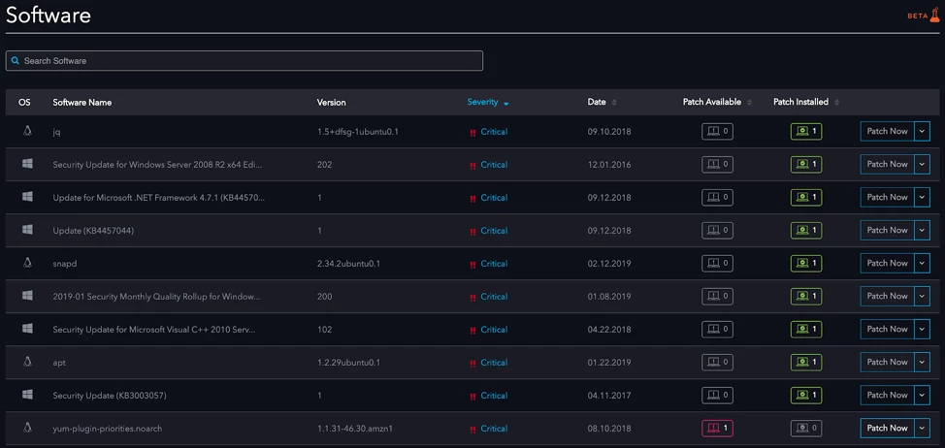Click version 1.2.29ubuntu0.1
Image resolution: width=945 pixels, height=448 pixels.
coord(348,363)
